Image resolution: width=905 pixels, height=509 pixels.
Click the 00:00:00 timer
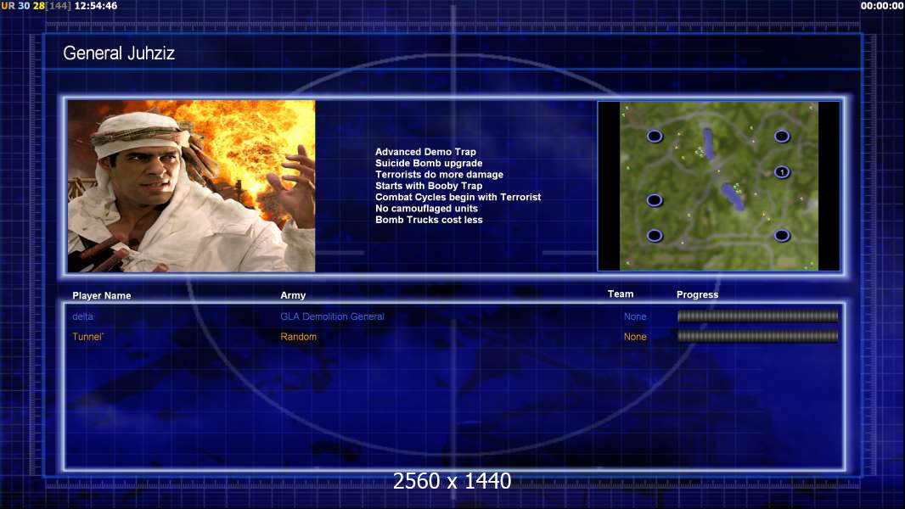[x=882, y=6]
